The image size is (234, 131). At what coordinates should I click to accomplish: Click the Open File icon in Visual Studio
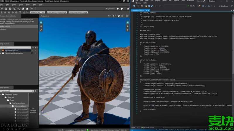pos(146,6)
